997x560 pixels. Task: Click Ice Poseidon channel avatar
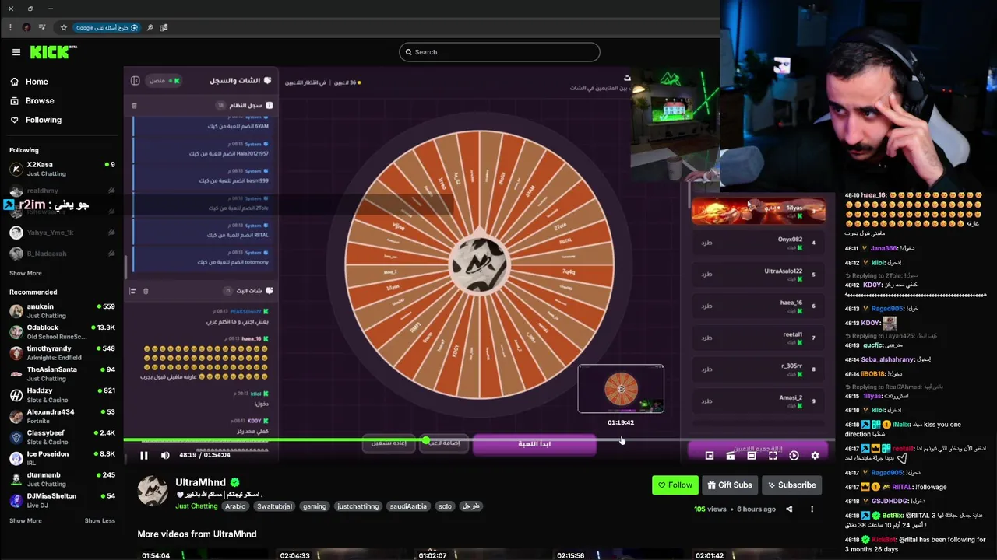pyautogui.click(x=16, y=458)
